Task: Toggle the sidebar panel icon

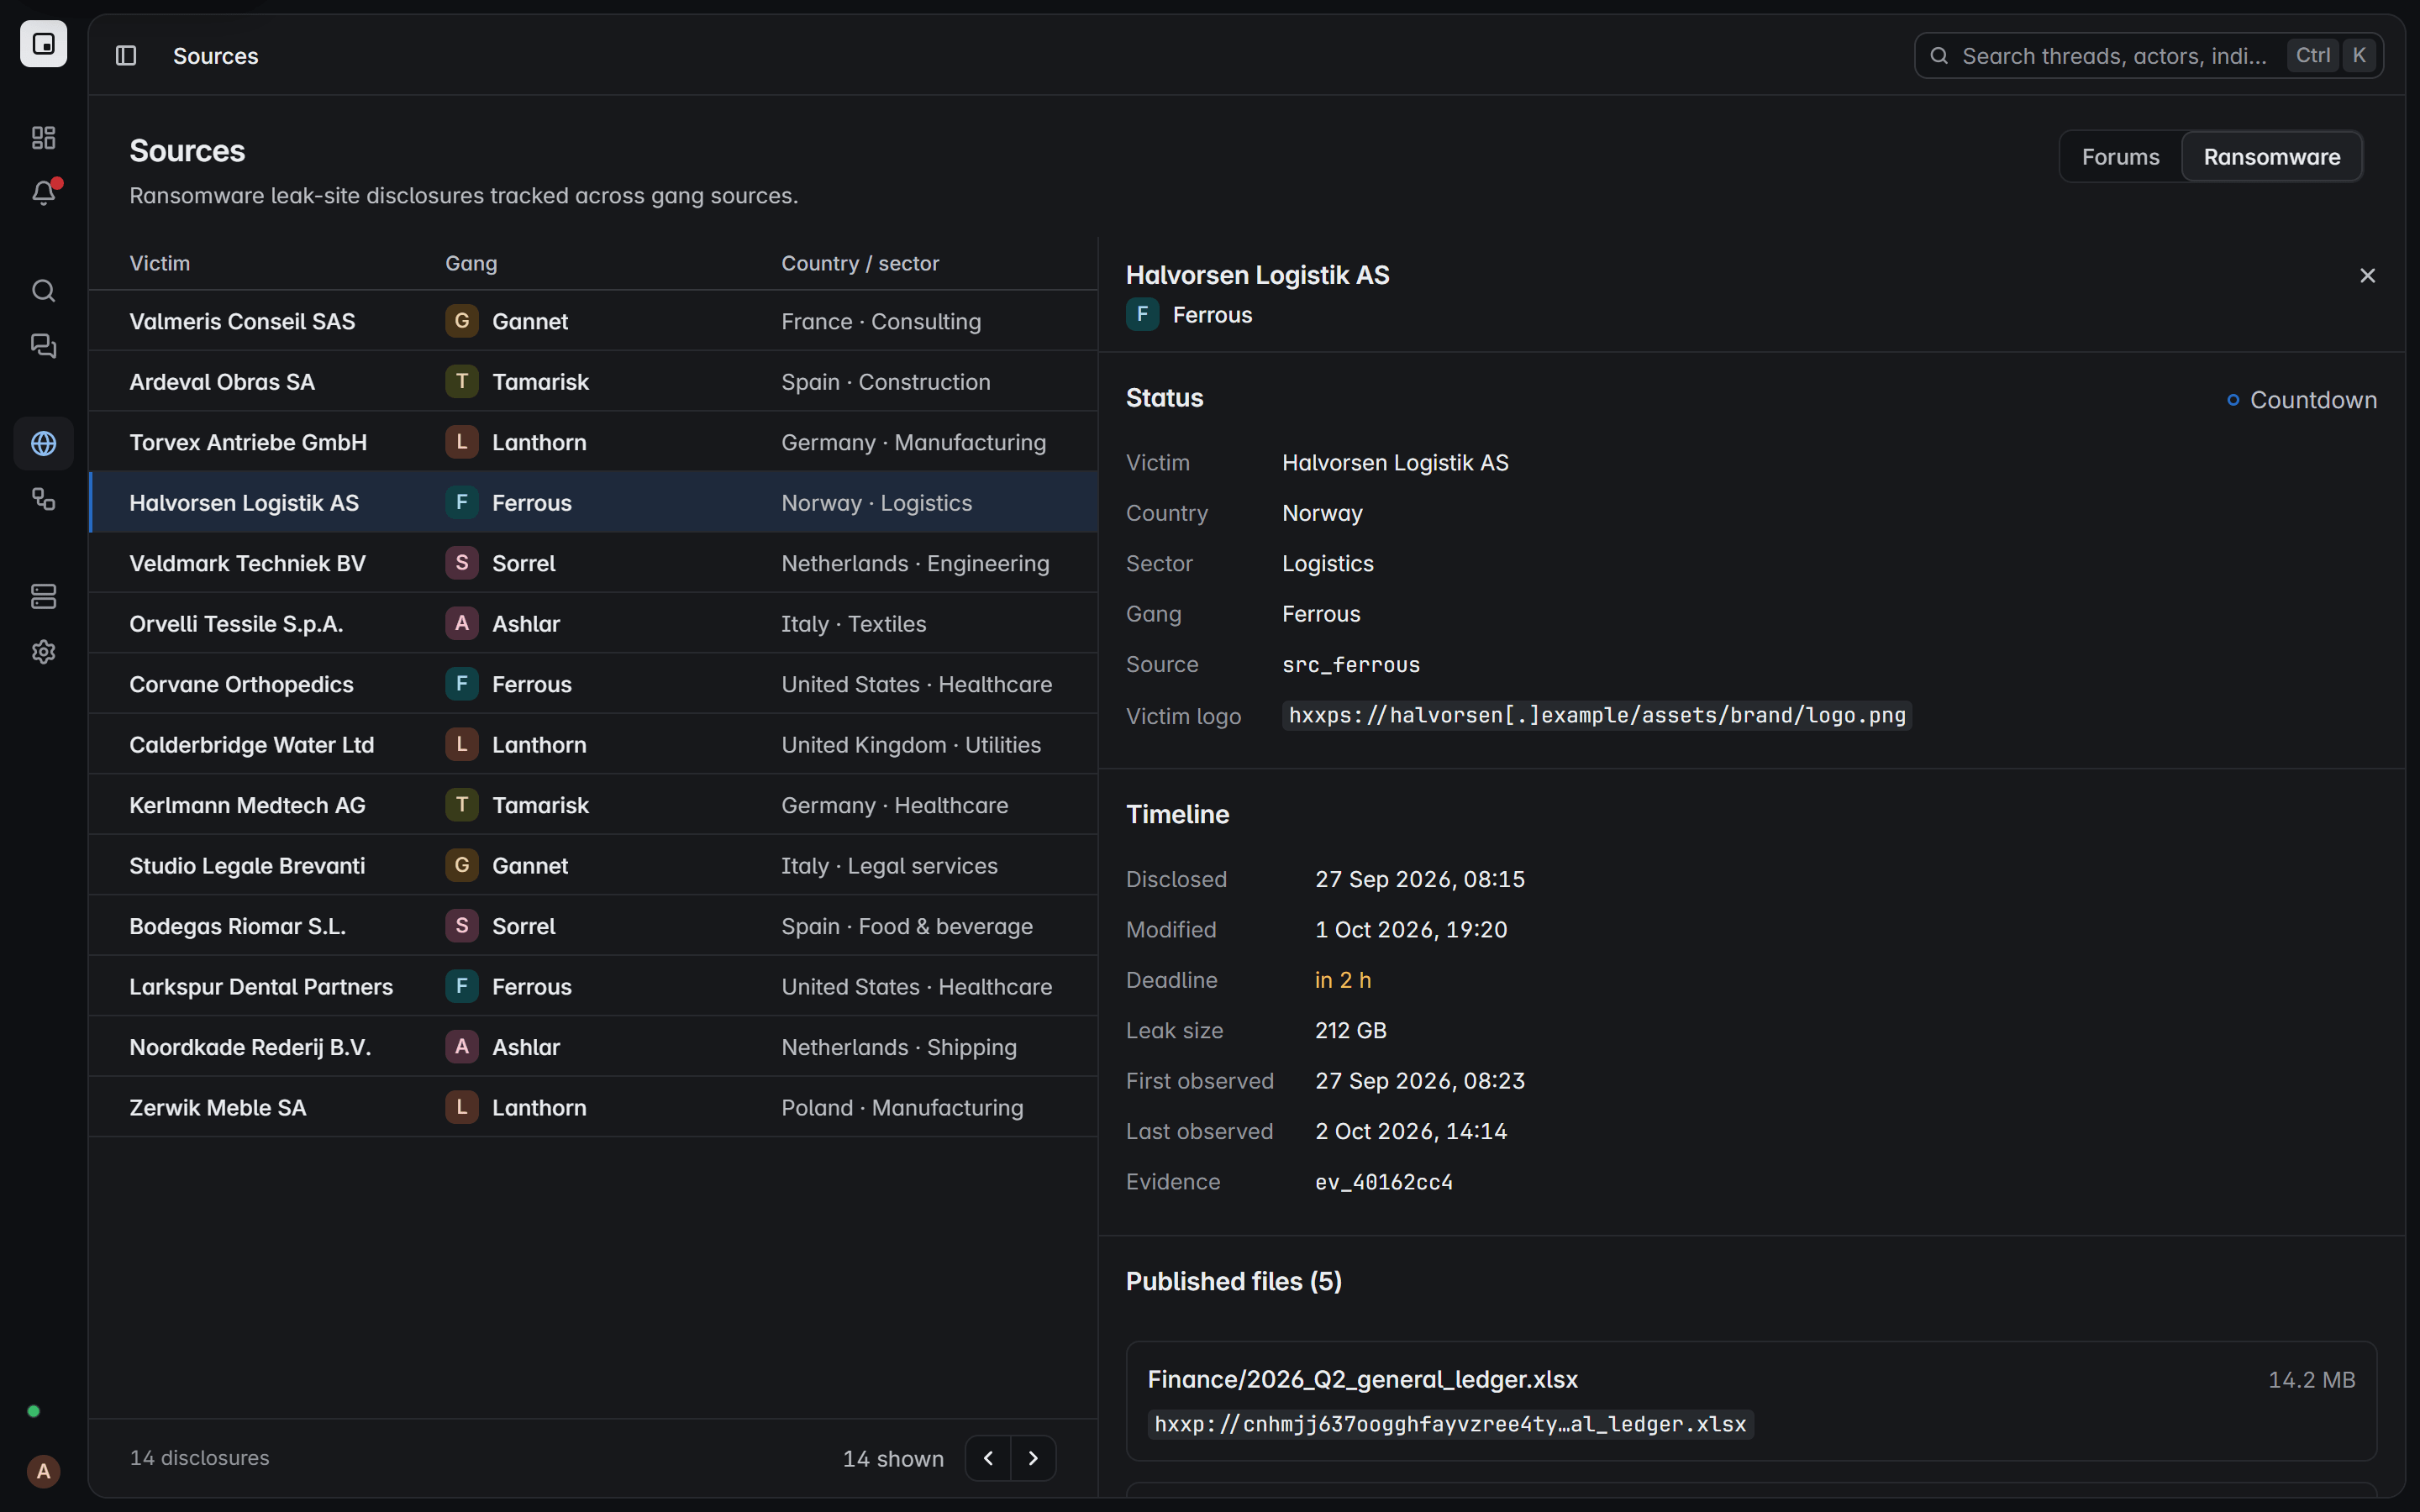Action: (126, 56)
